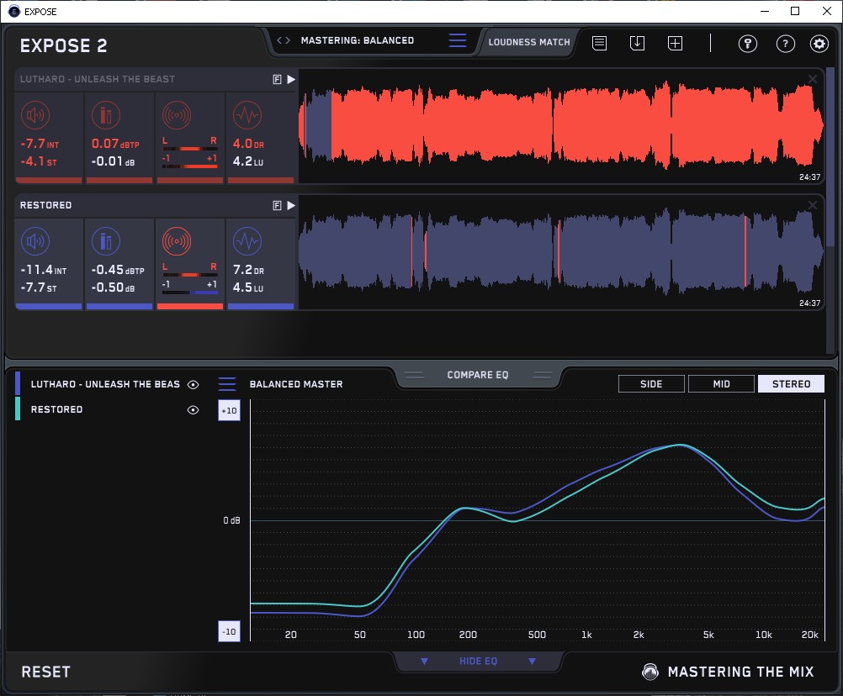The image size is (843, 696).
Task: Open the notes document icon in header
Action: (599, 44)
